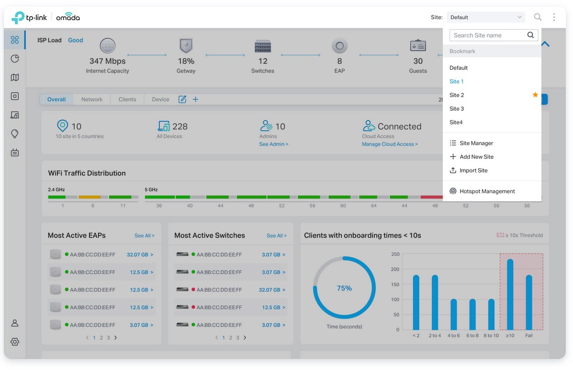The height and width of the screenshot is (370, 573).
Task: Toggle the bookmark star on Site 2
Action: (535, 95)
